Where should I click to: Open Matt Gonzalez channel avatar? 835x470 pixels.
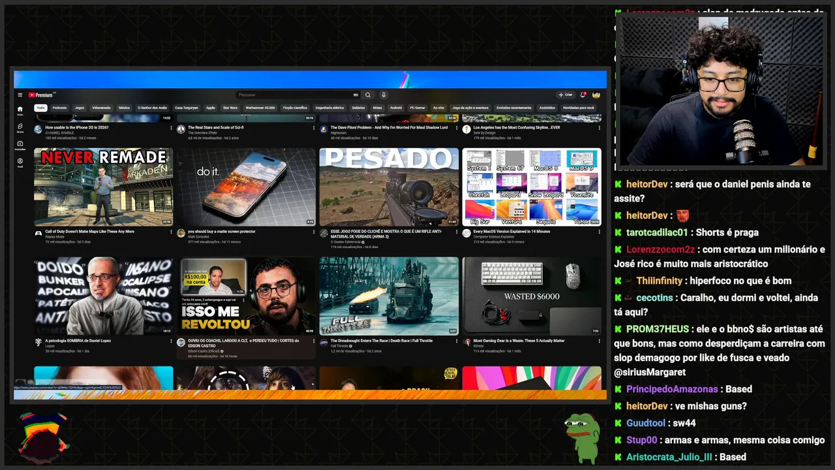coord(181,233)
